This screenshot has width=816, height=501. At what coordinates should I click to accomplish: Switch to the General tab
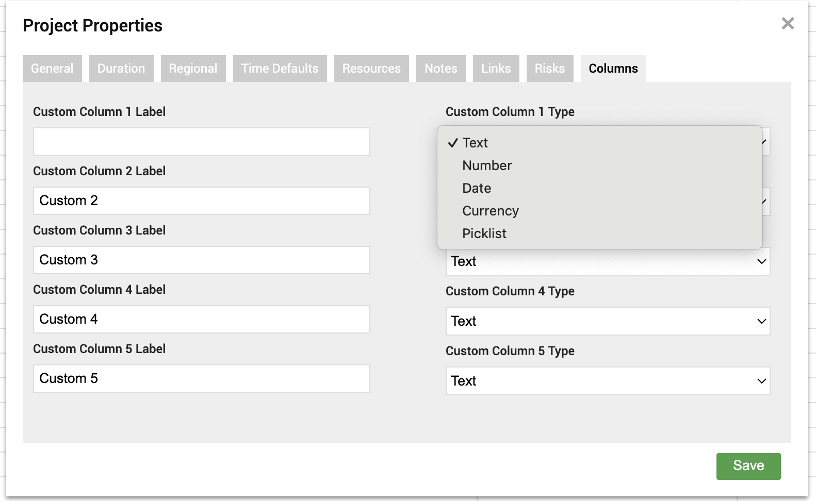[x=52, y=69]
